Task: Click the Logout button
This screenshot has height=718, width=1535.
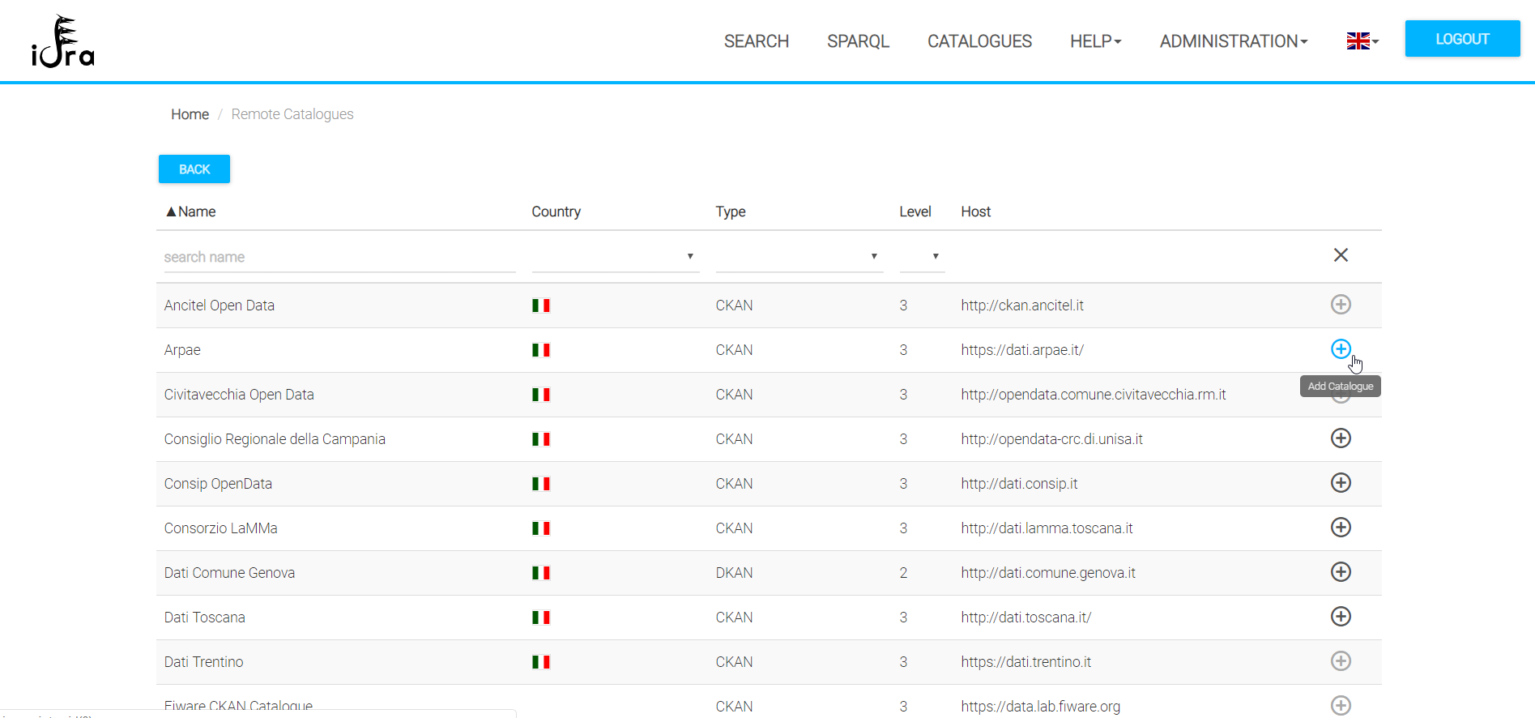Action: (x=1462, y=39)
